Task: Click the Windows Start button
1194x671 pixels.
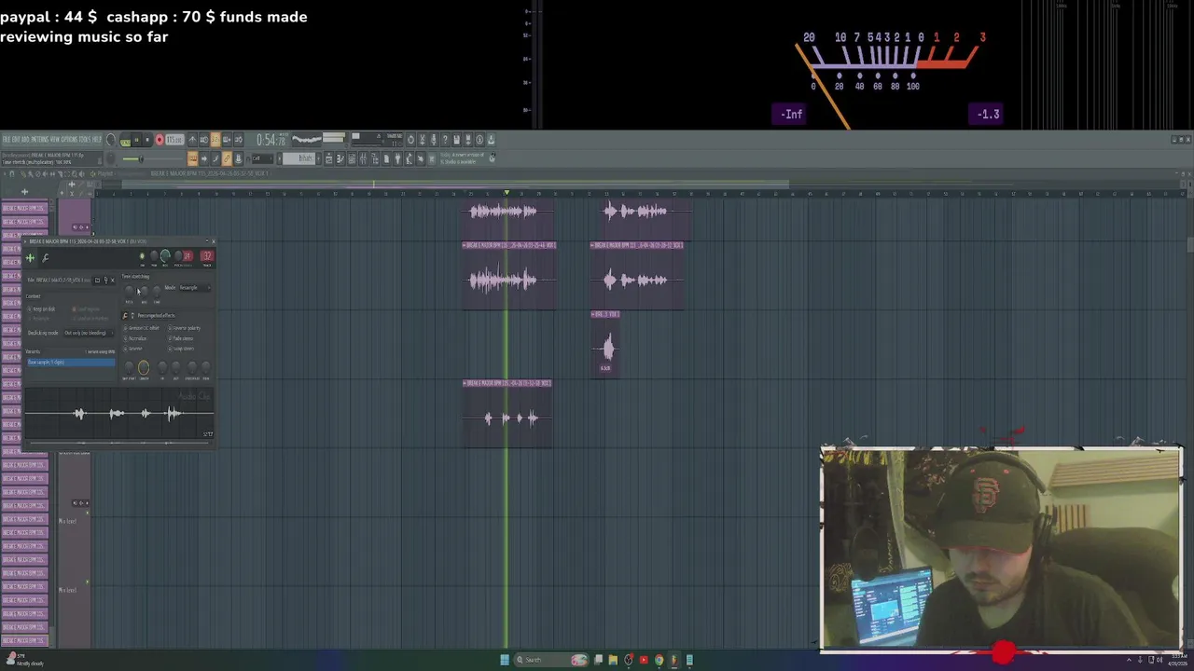Action: pos(505,660)
